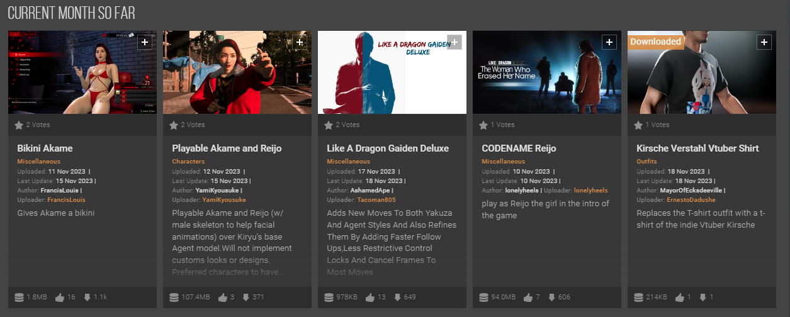The image size is (790, 317).
Task: Click Miscellaneous category under Like A Dragon Gaiden Deluxe
Action: point(348,162)
